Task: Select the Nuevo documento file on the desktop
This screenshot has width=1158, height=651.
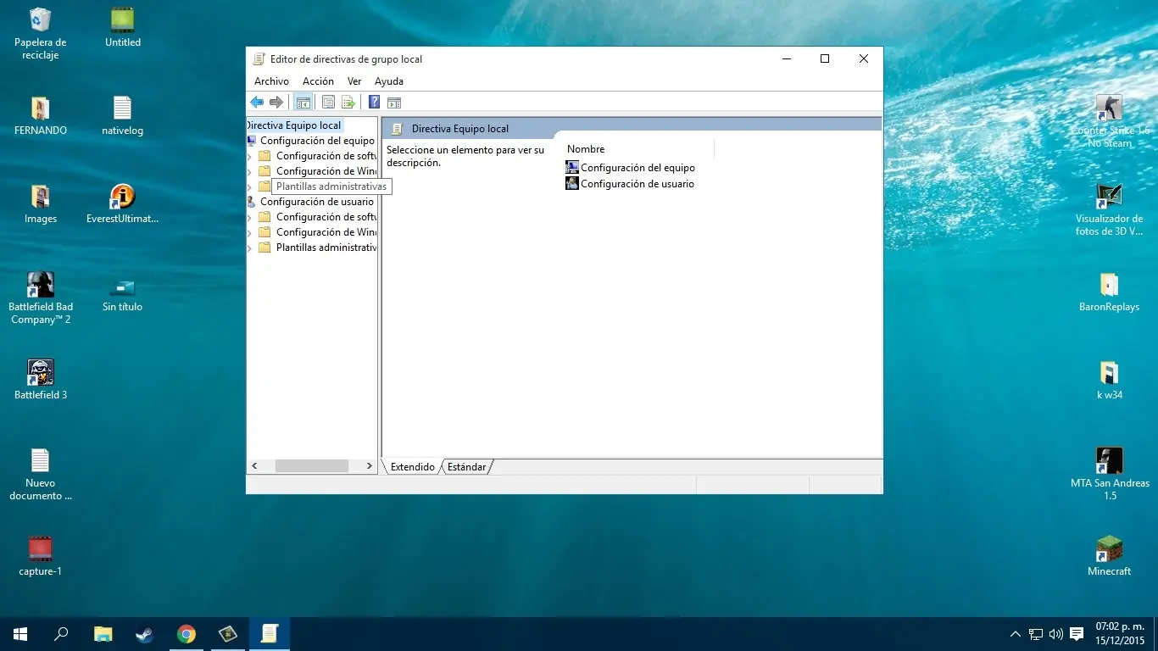Action: tap(40, 475)
